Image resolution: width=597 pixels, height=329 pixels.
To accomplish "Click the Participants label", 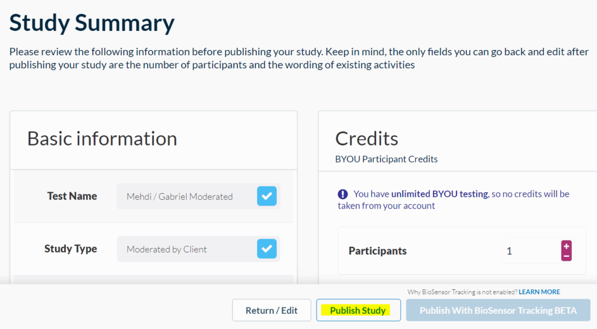I will (x=378, y=251).
